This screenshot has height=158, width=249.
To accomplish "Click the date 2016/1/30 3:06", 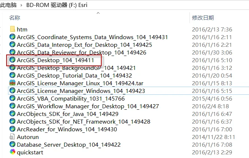I will coord(212,53).
